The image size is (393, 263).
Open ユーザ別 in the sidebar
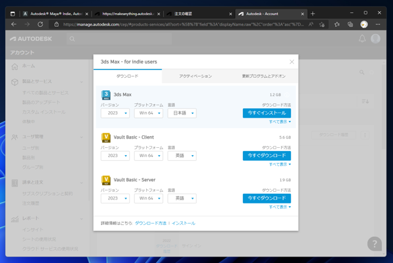(x=31, y=148)
